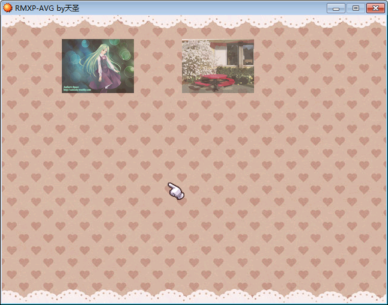Screen dimensions: 388x305
Task: Close the RMXP-AVG window
Action: [375, 8]
